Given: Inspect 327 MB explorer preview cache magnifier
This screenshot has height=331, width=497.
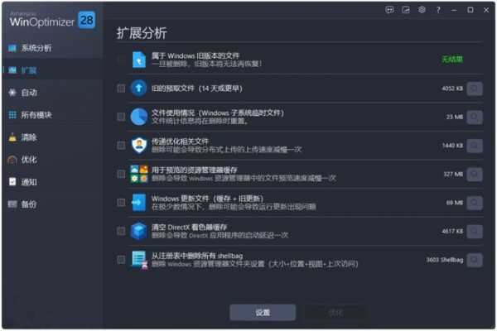Looking at the screenshot, I should click(x=475, y=175).
